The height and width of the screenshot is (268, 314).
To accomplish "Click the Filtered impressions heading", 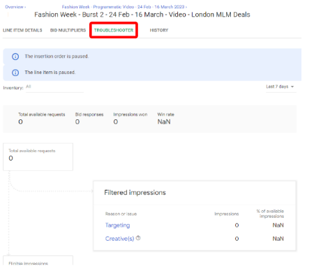I will click(x=135, y=193).
